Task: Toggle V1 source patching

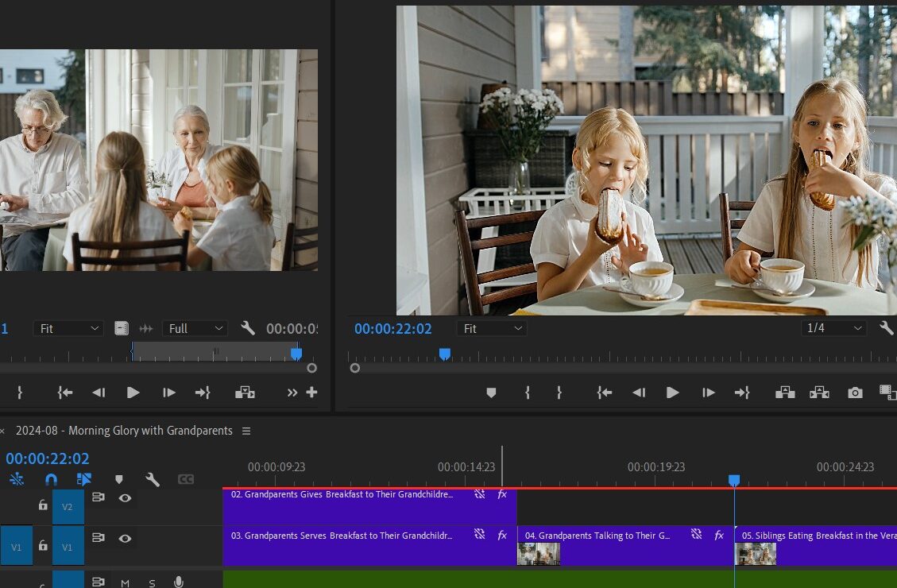Action: coord(16,547)
